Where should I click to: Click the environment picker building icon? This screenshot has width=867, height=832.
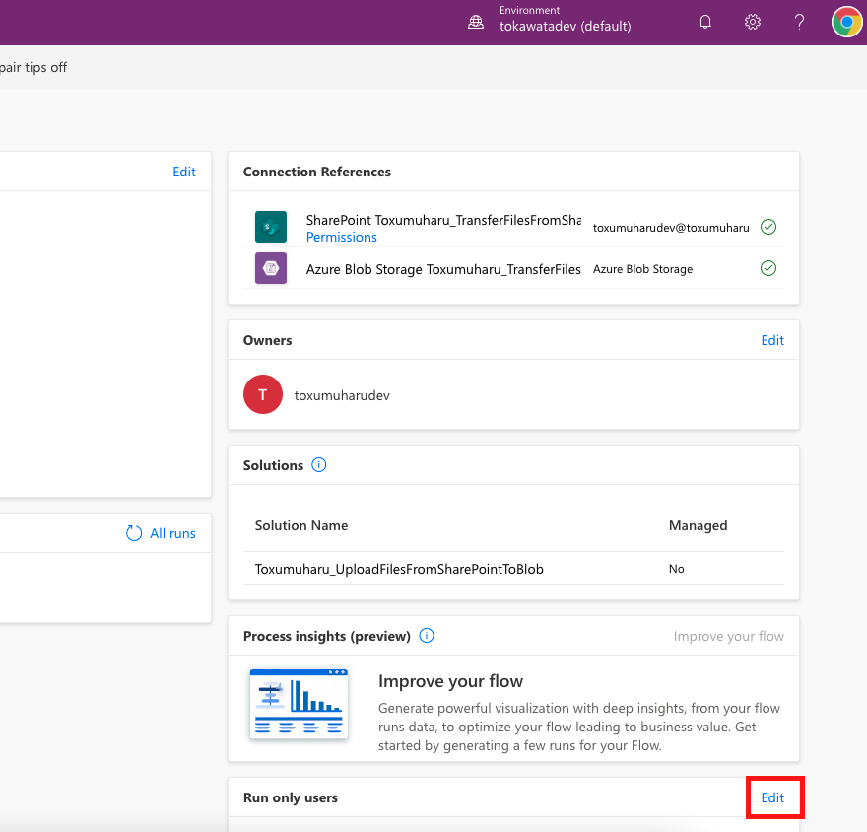(476, 21)
